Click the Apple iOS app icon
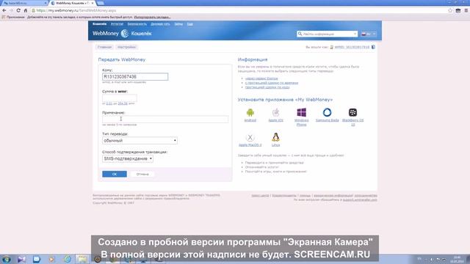Viewport: 470px width, 264px height. 275,112
